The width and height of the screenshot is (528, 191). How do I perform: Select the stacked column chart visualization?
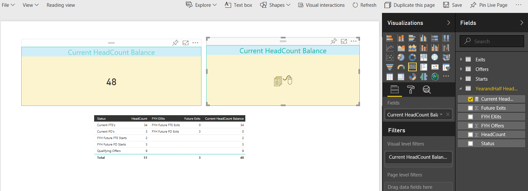click(401, 38)
